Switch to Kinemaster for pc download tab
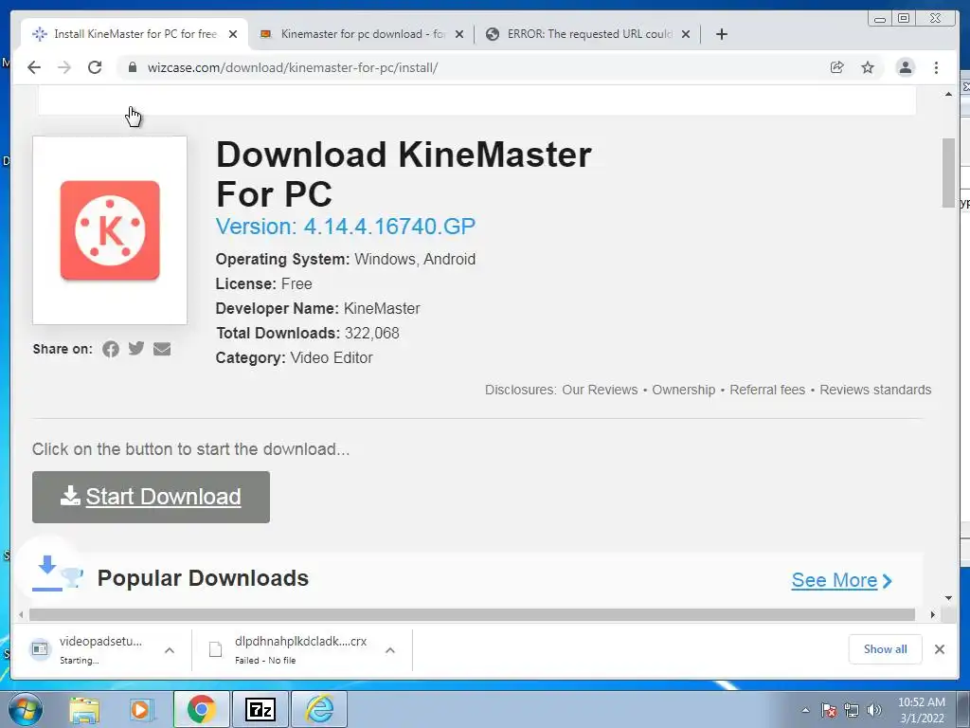Viewport: 970px width, 728px height. [361, 34]
